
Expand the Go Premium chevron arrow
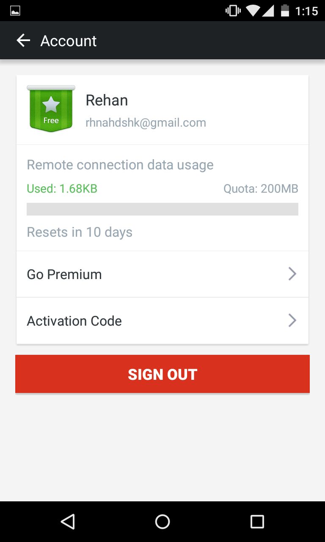292,274
